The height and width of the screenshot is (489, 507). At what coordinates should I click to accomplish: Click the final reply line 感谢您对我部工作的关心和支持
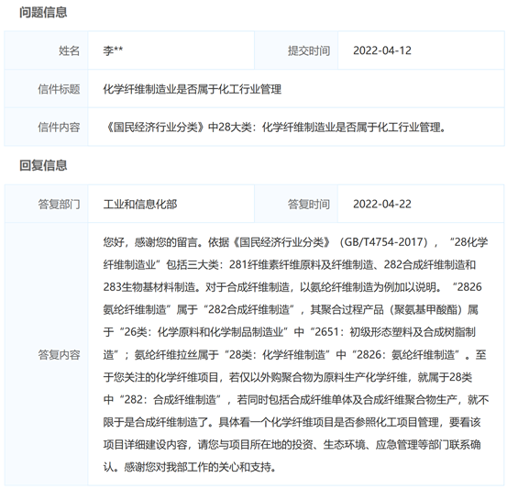tap(190, 467)
